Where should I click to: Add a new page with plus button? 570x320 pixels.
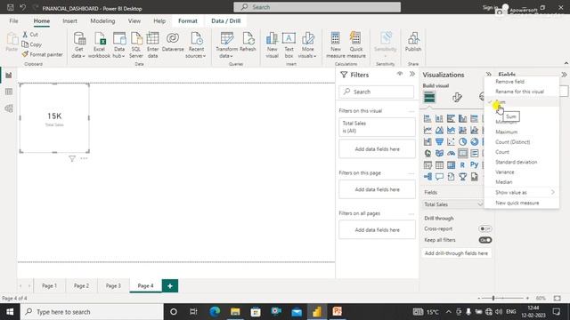pos(170,286)
